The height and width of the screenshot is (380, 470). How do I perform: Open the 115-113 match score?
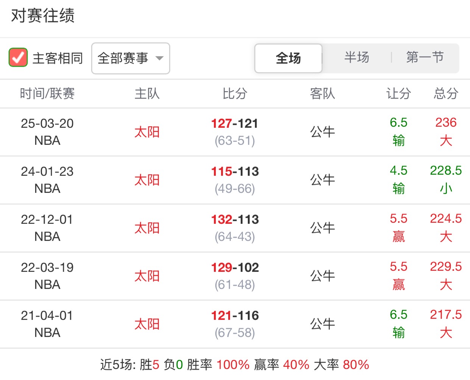(235, 172)
